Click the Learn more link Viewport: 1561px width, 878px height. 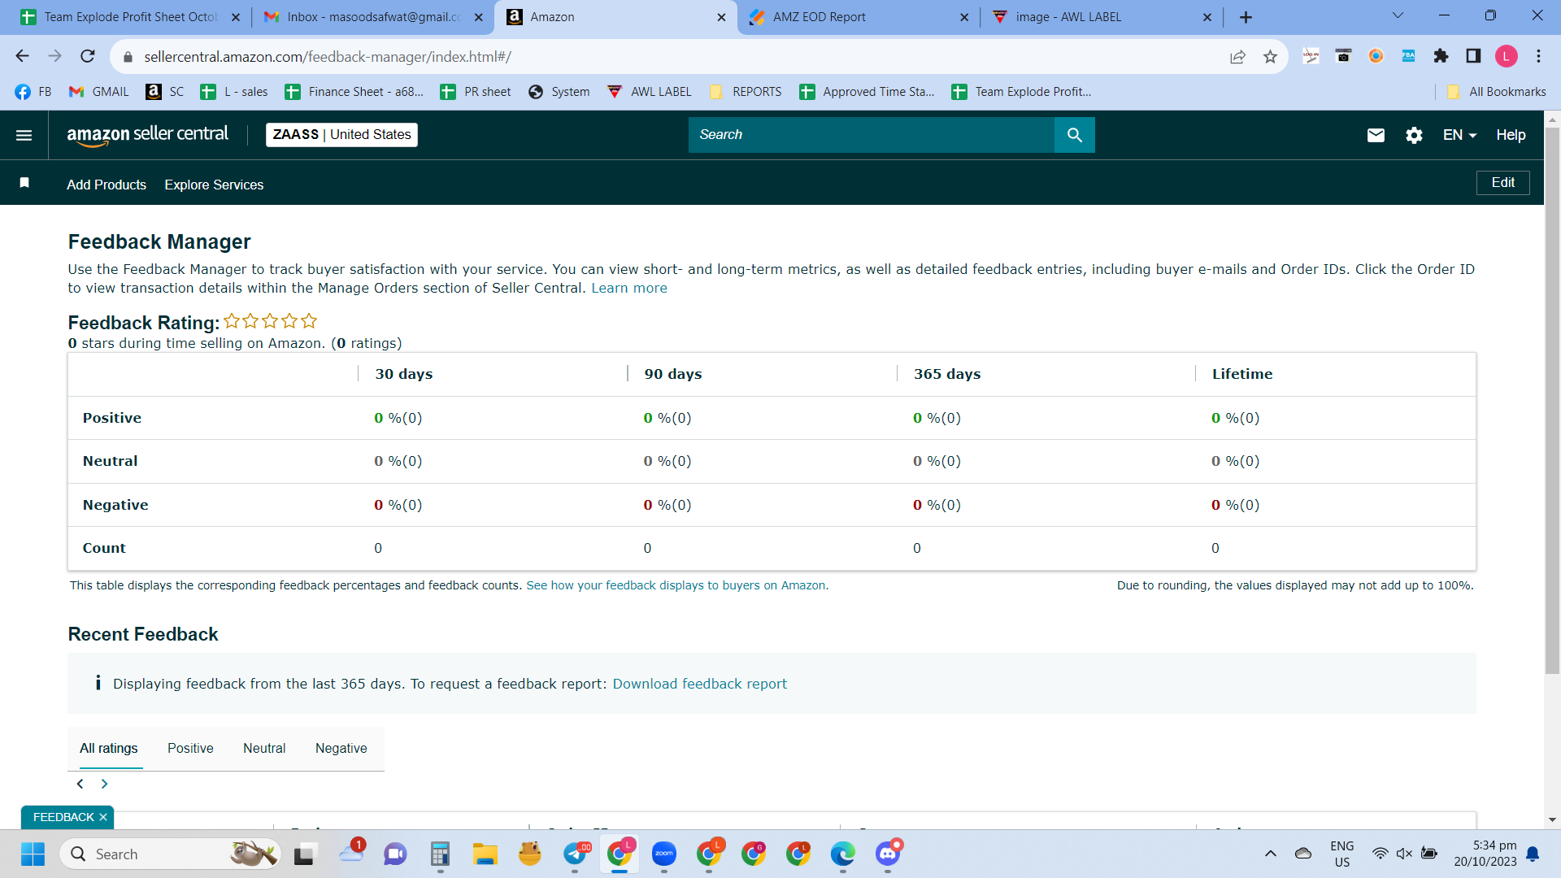coord(629,288)
